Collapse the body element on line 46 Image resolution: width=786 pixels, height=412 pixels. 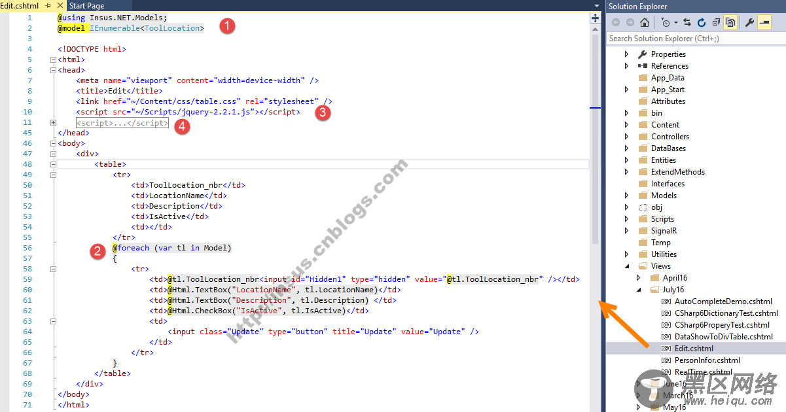pyautogui.click(x=53, y=143)
